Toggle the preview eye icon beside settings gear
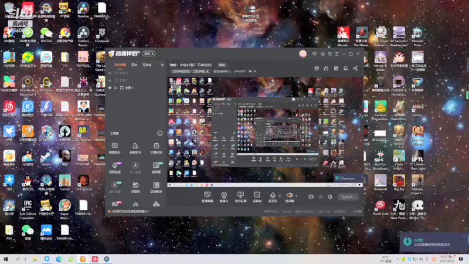This screenshot has height=264, width=469. click(x=321, y=197)
